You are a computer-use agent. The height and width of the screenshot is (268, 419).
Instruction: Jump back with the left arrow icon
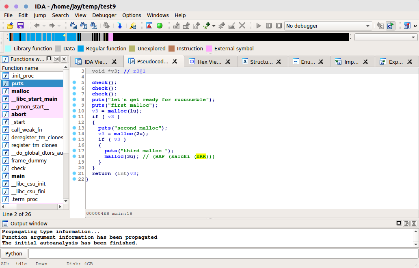tap(37, 26)
